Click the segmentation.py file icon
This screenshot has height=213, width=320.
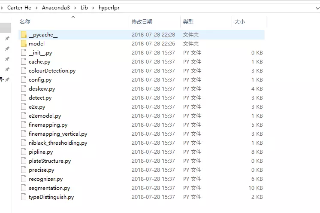[x=24, y=188]
